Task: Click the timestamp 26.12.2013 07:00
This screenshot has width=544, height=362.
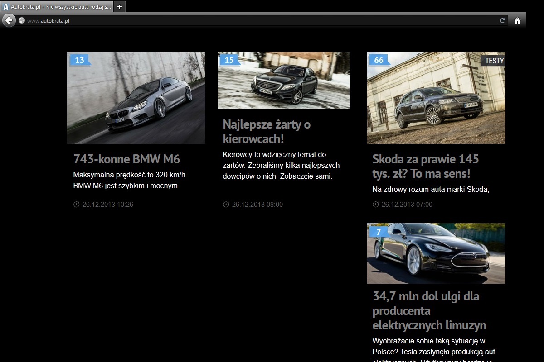Action: (407, 205)
